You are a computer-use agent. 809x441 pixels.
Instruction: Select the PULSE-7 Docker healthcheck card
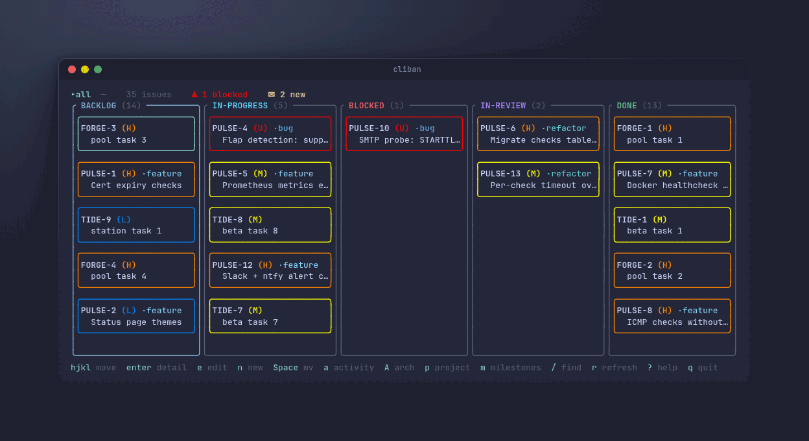(x=672, y=180)
